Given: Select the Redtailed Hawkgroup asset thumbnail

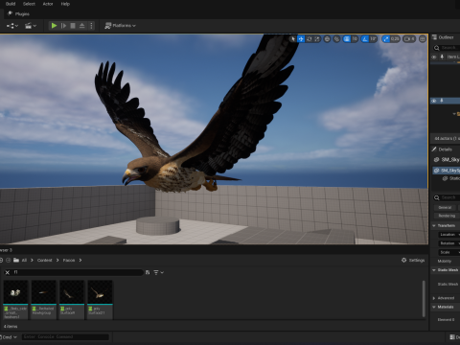Looking at the screenshot, I should (x=43, y=300).
